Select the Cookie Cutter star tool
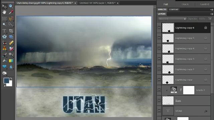 tap(4, 37)
